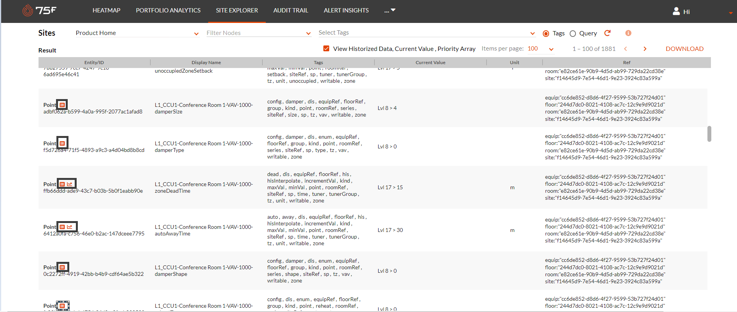
Task: Click current value 'Lvl 17 > 30'
Action: [x=390, y=230]
